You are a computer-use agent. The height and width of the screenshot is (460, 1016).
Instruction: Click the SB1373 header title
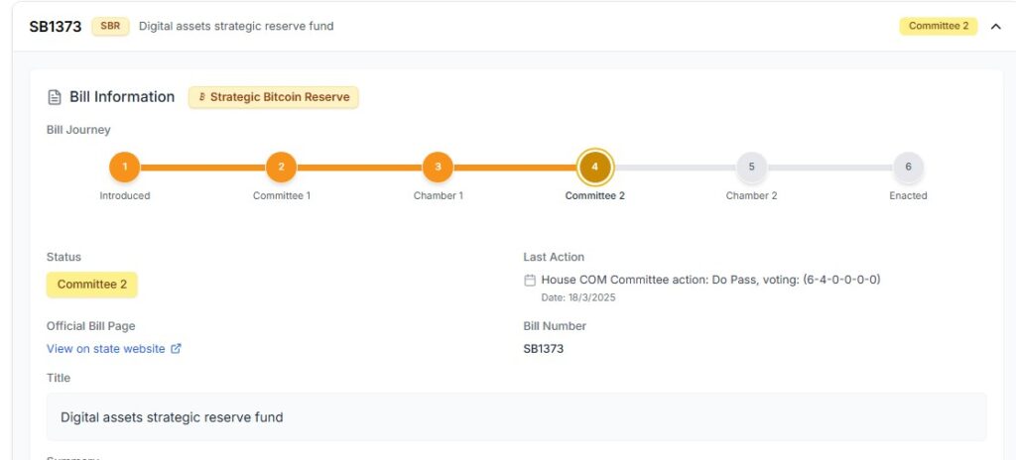pos(56,27)
